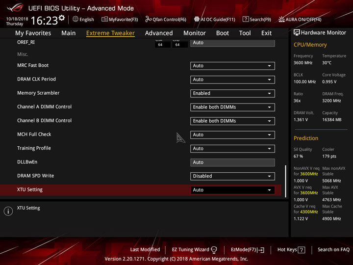
Task: Open the Exit tab
Action: 266,33
